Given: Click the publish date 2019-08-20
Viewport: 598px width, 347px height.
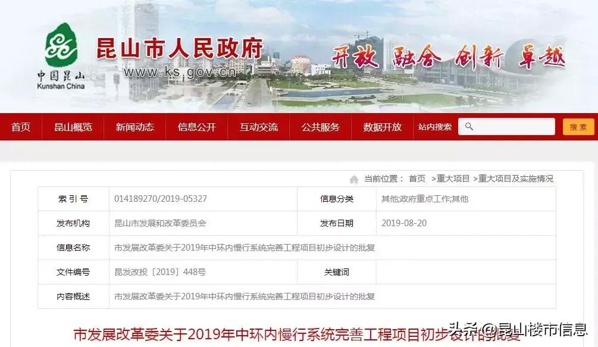Looking at the screenshot, I should click(404, 223).
